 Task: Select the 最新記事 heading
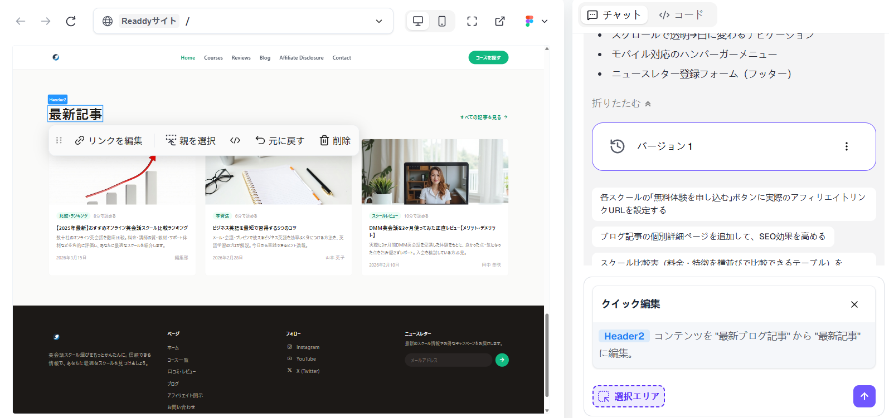pyautogui.click(x=75, y=114)
